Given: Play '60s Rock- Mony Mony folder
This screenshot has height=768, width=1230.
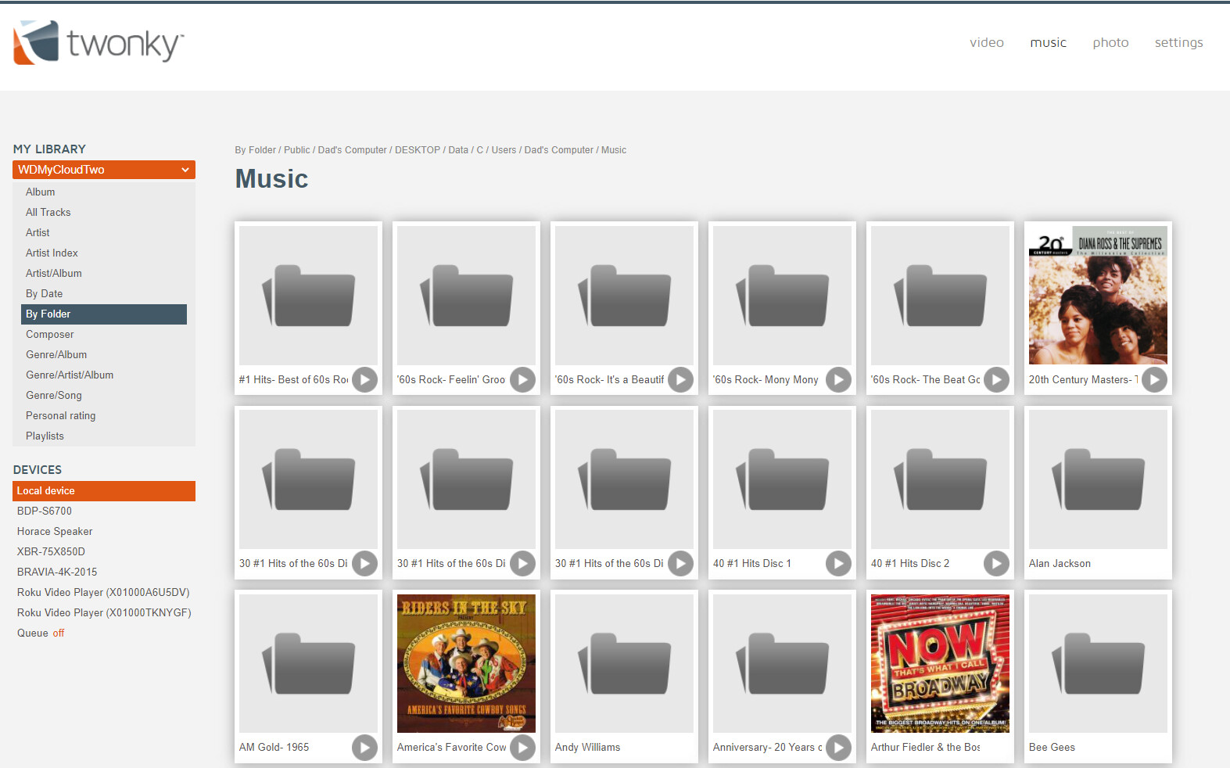Looking at the screenshot, I should click(x=838, y=380).
